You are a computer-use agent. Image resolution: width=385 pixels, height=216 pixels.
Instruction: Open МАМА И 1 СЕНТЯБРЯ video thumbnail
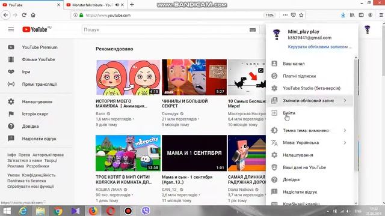[x=194, y=153]
